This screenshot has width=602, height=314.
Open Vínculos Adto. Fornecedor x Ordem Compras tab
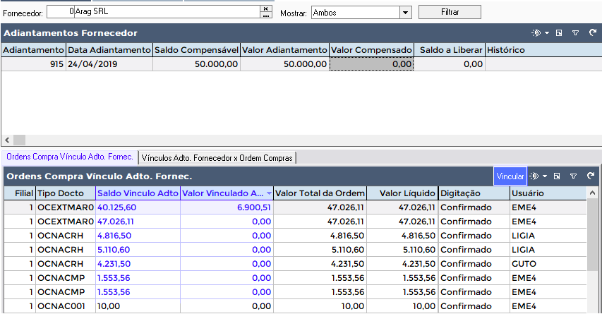click(x=217, y=158)
